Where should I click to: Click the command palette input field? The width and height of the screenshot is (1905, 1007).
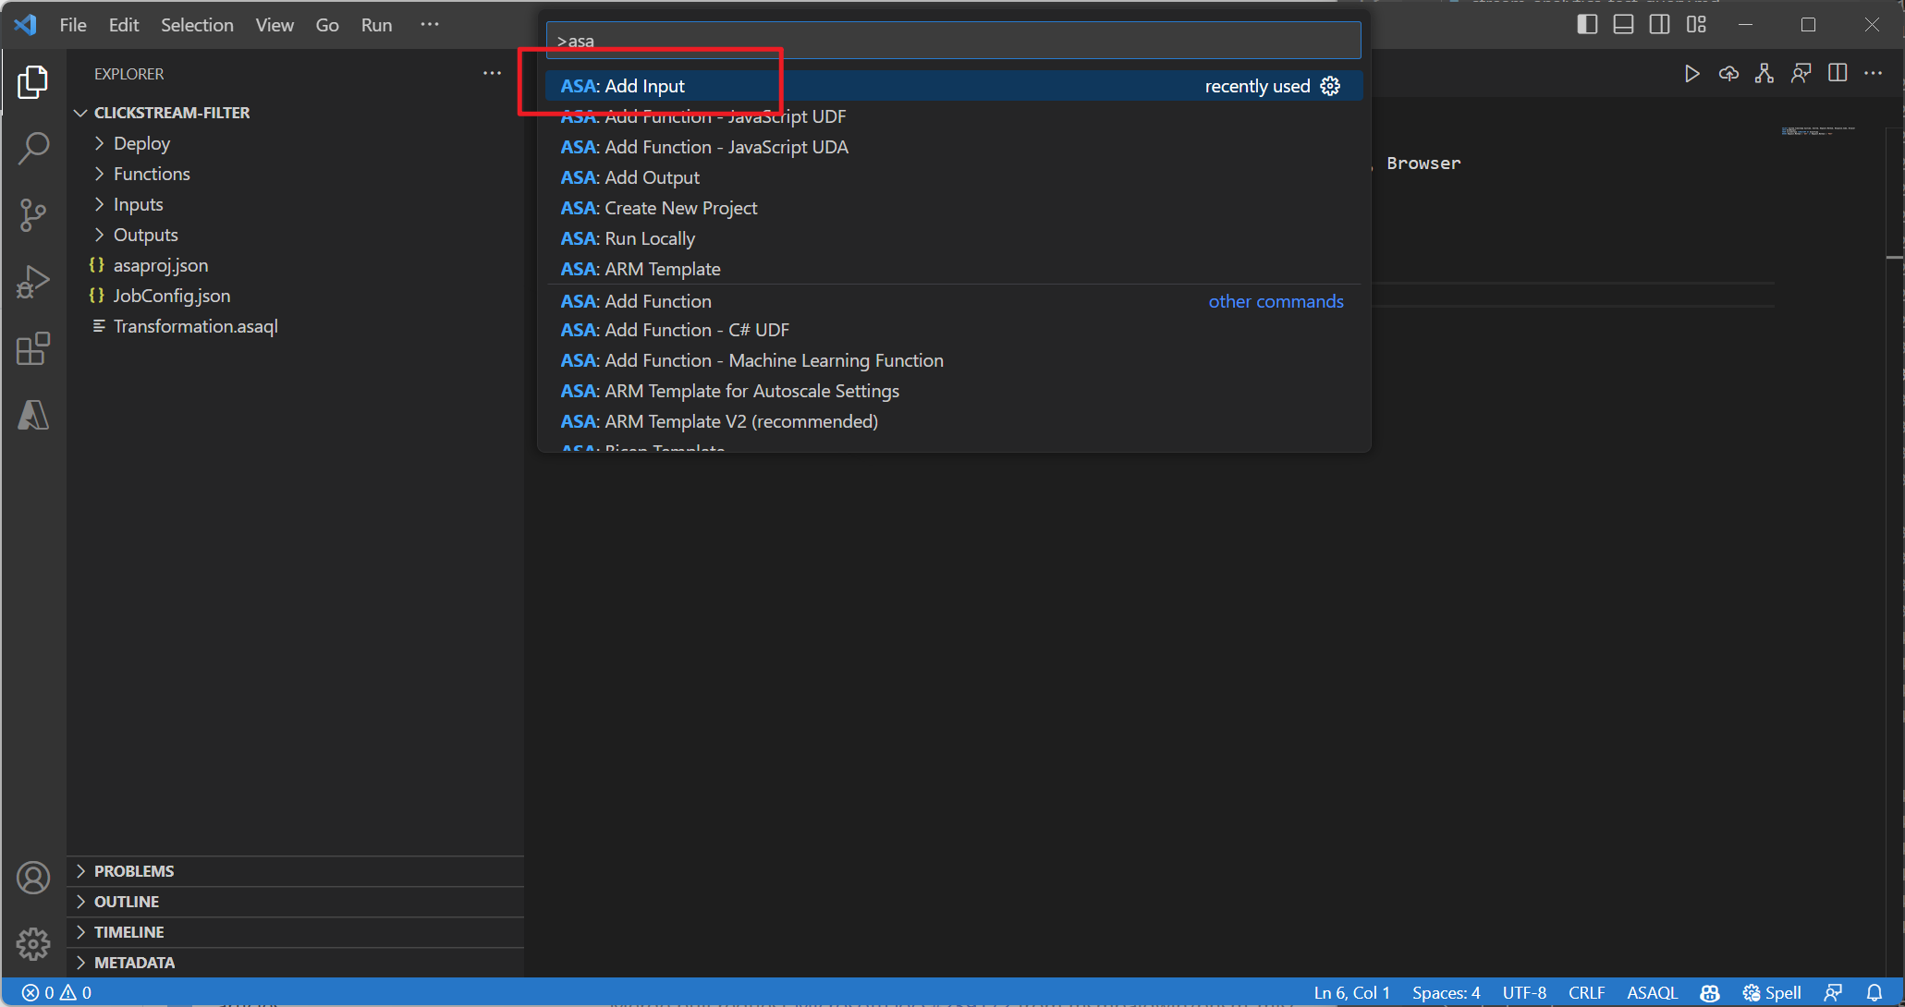coord(952,42)
